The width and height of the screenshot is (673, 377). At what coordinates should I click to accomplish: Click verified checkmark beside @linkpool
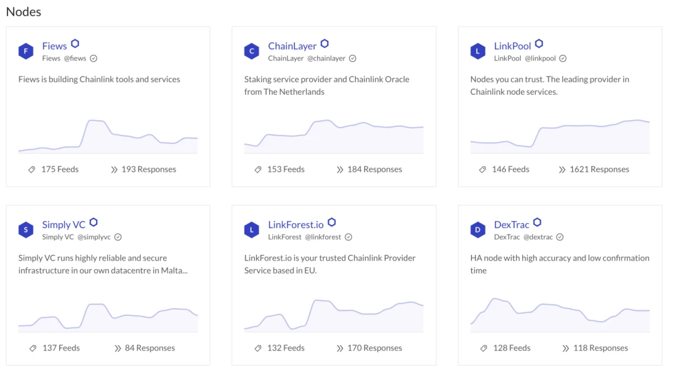pos(563,59)
